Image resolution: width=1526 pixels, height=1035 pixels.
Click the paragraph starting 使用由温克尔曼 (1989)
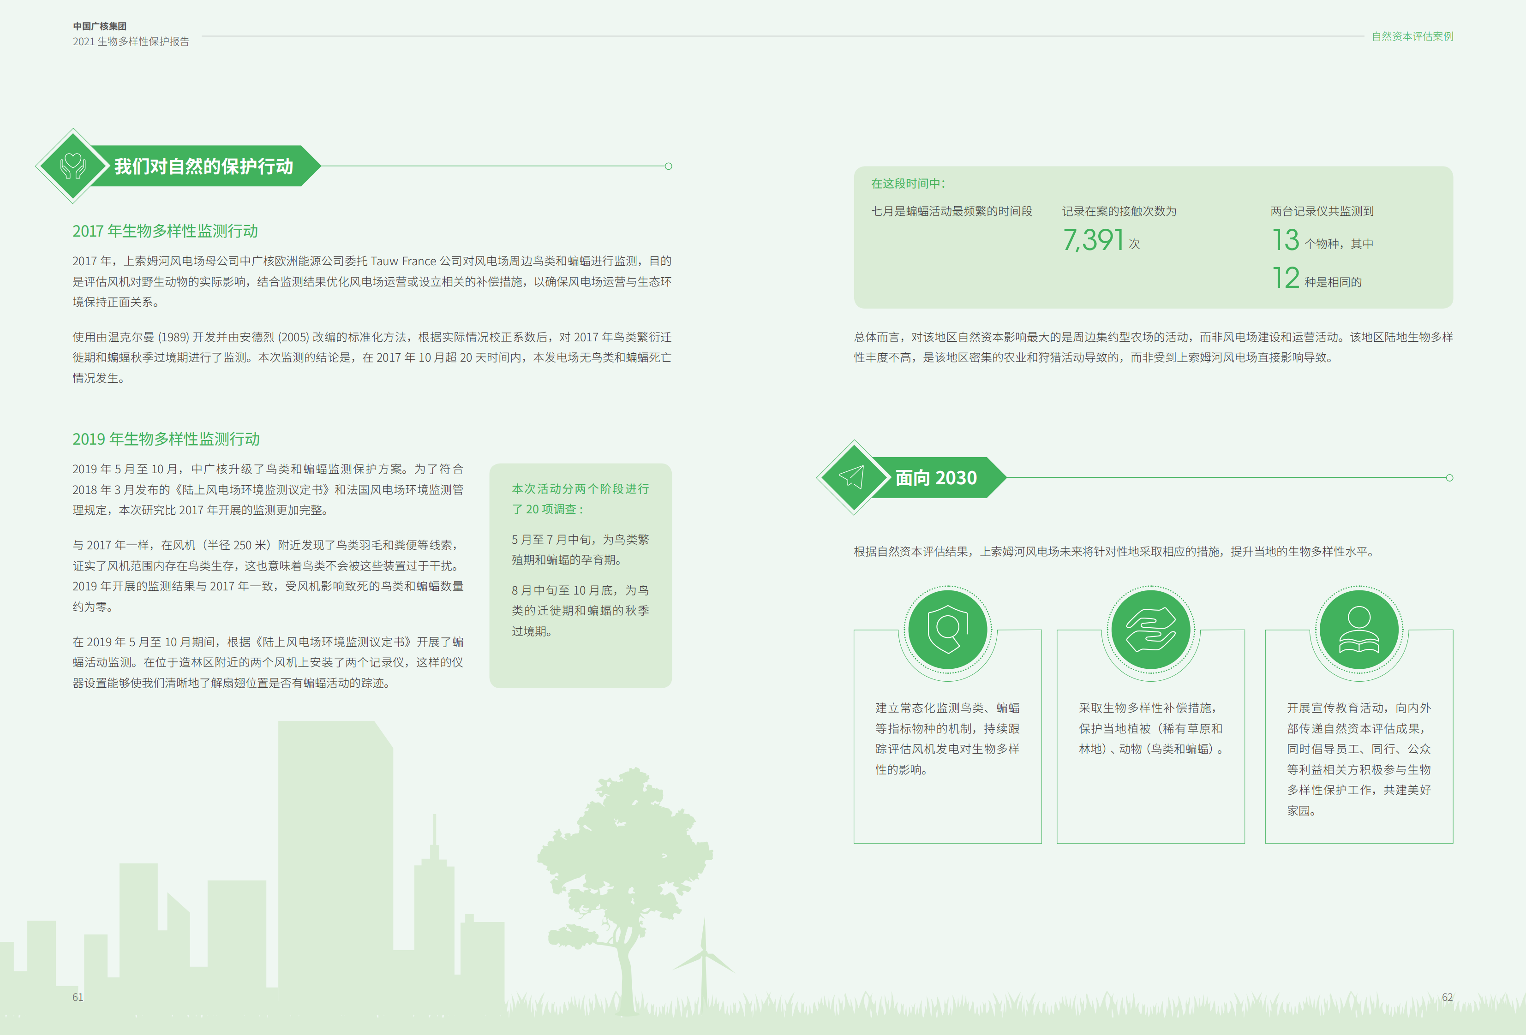371,358
